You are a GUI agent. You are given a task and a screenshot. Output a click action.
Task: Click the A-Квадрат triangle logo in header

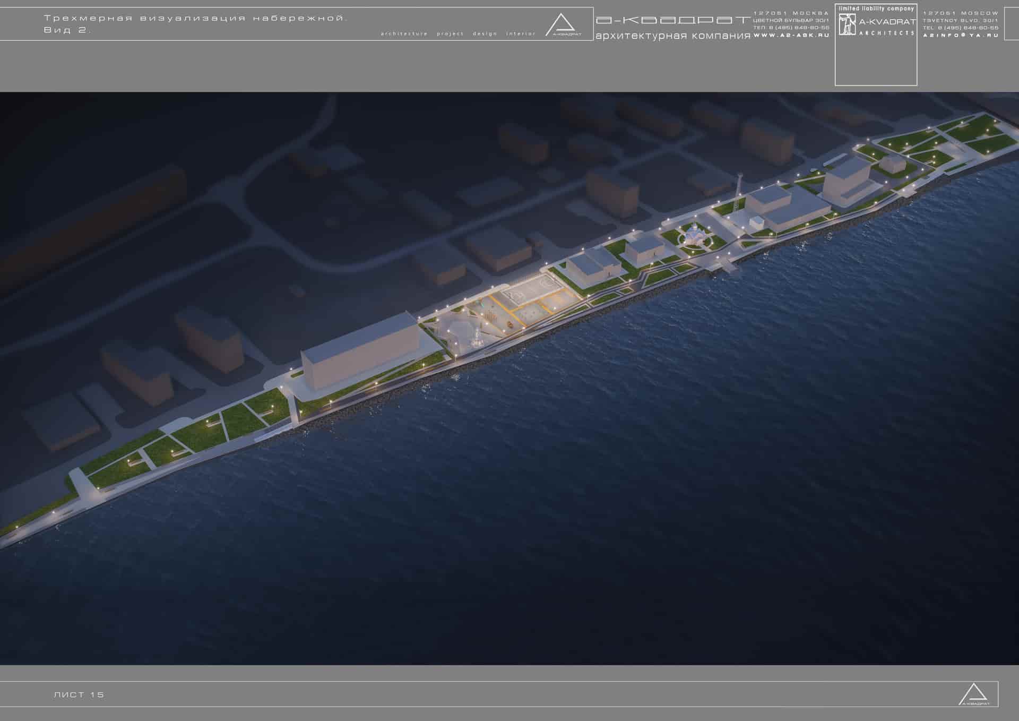point(564,25)
